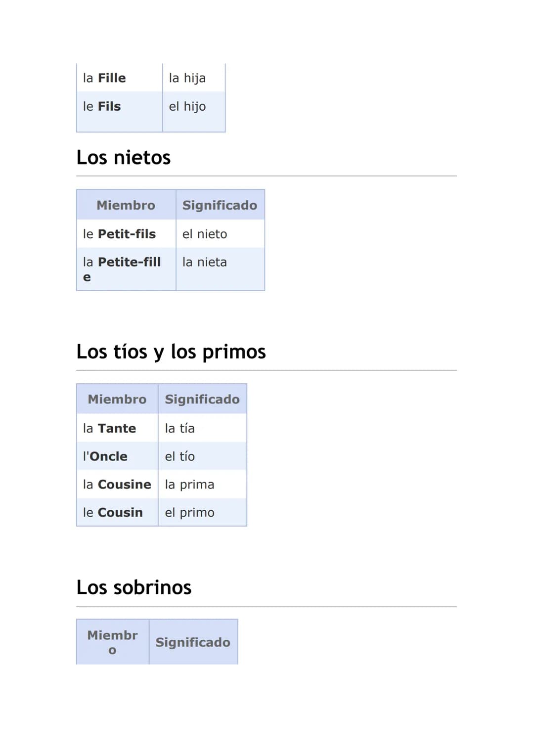This screenshot has height=754, width=534.
Task: Select the 'le Petit-fils' cell
Action: pos(126,234)
